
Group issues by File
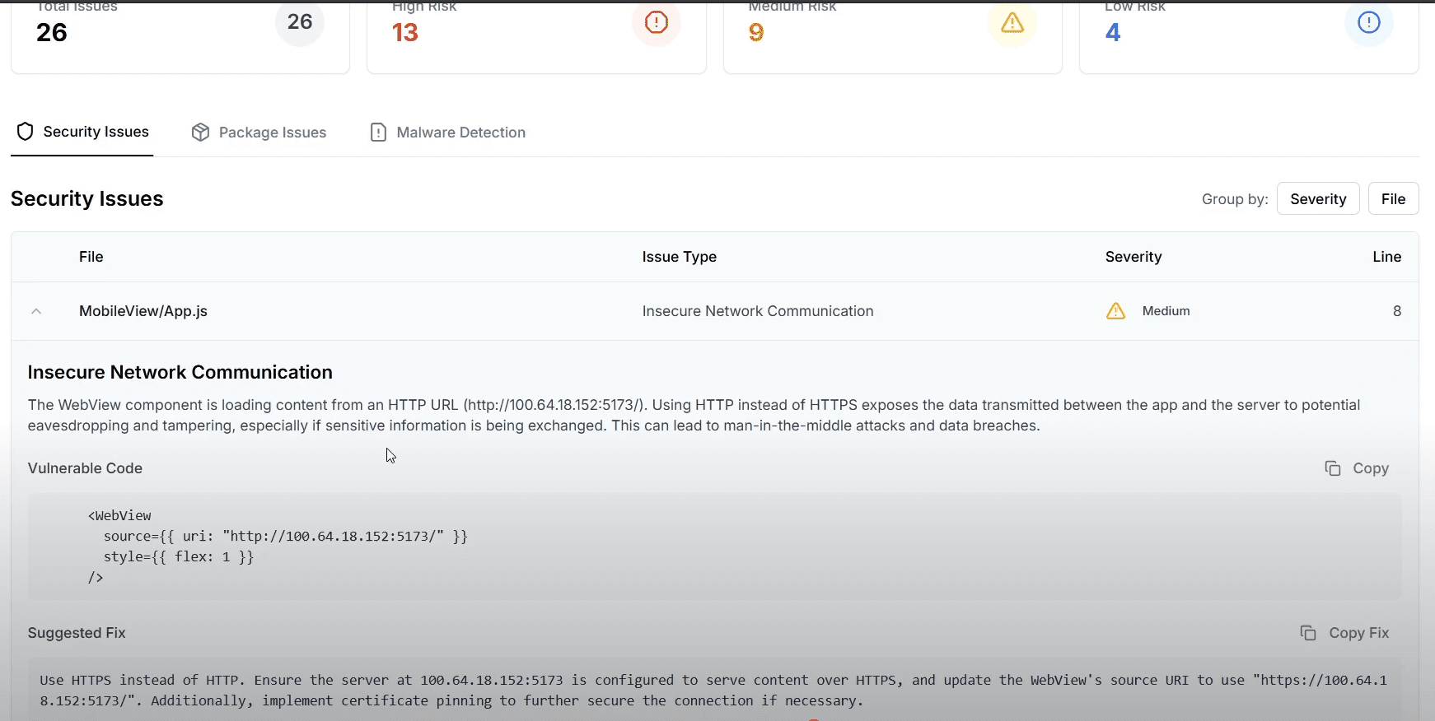pyautogui.click(x=1393, y=198)
